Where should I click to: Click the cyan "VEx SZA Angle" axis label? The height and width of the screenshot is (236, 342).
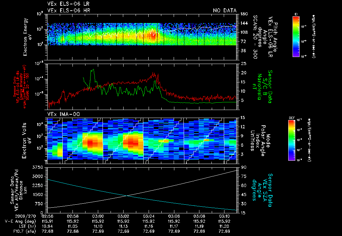point(263,190)
